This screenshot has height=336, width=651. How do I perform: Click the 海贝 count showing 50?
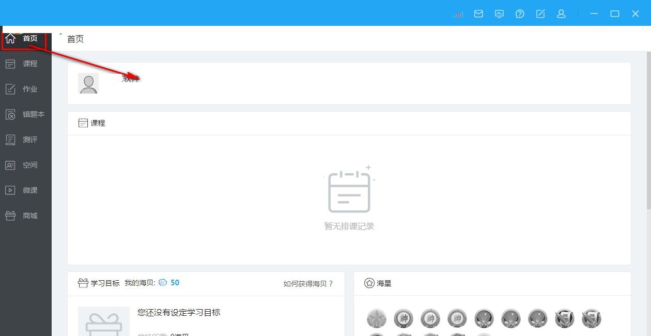[175, 282]
